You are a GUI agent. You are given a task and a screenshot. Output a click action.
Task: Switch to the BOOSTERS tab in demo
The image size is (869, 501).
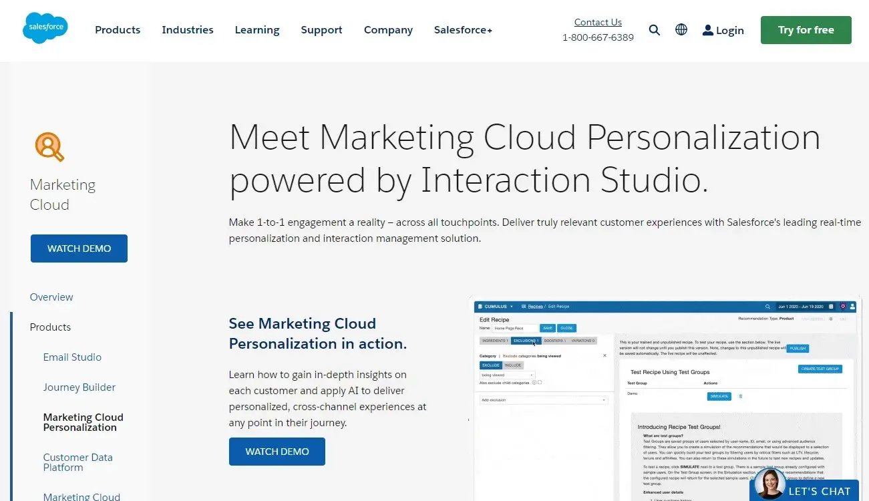[555, 341]
